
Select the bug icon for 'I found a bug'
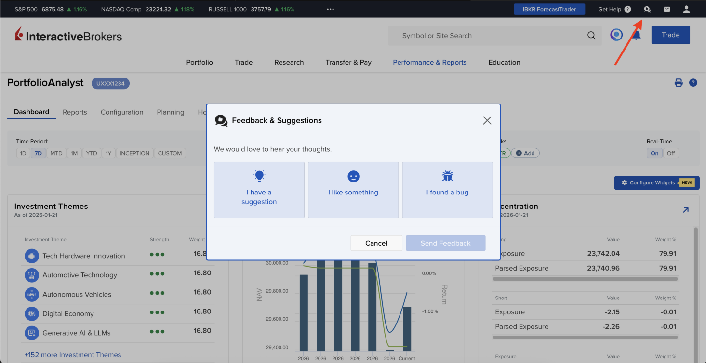click(447, 176)
